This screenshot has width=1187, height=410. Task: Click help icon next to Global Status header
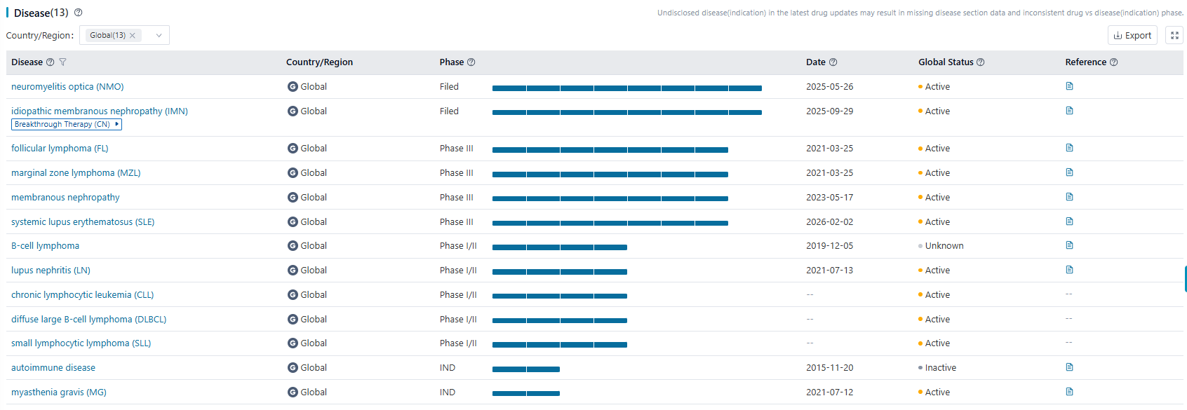point(980,62)
